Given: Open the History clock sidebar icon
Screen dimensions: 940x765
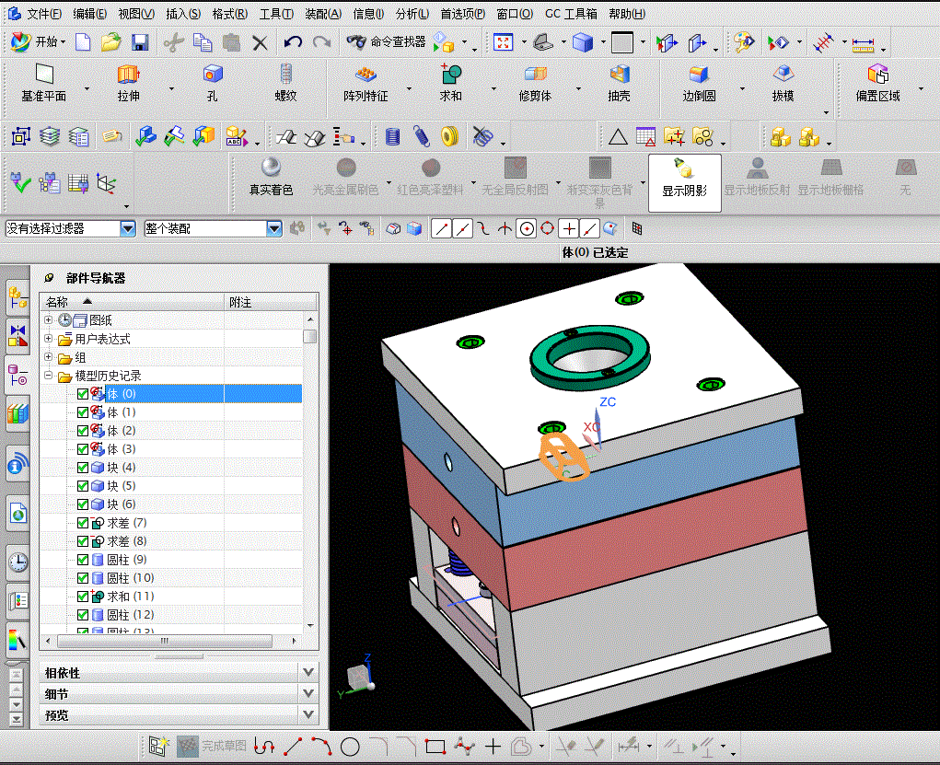Looking at the screenshot, I should point(18,562).
